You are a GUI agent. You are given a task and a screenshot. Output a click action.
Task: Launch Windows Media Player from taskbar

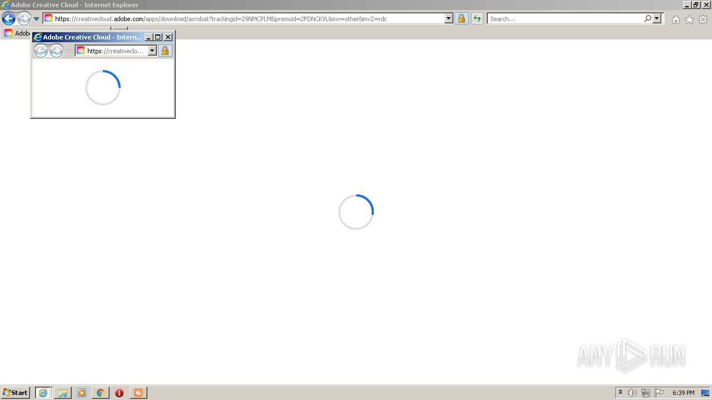tap(82, 393)
